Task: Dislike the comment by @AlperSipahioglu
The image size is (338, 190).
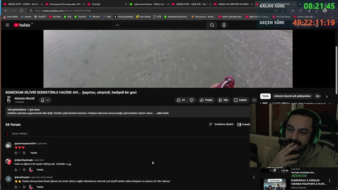Action: pos(24,170)
